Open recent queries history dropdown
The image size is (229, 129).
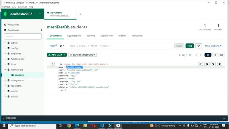pyautogui.click(x=62, y=46)
